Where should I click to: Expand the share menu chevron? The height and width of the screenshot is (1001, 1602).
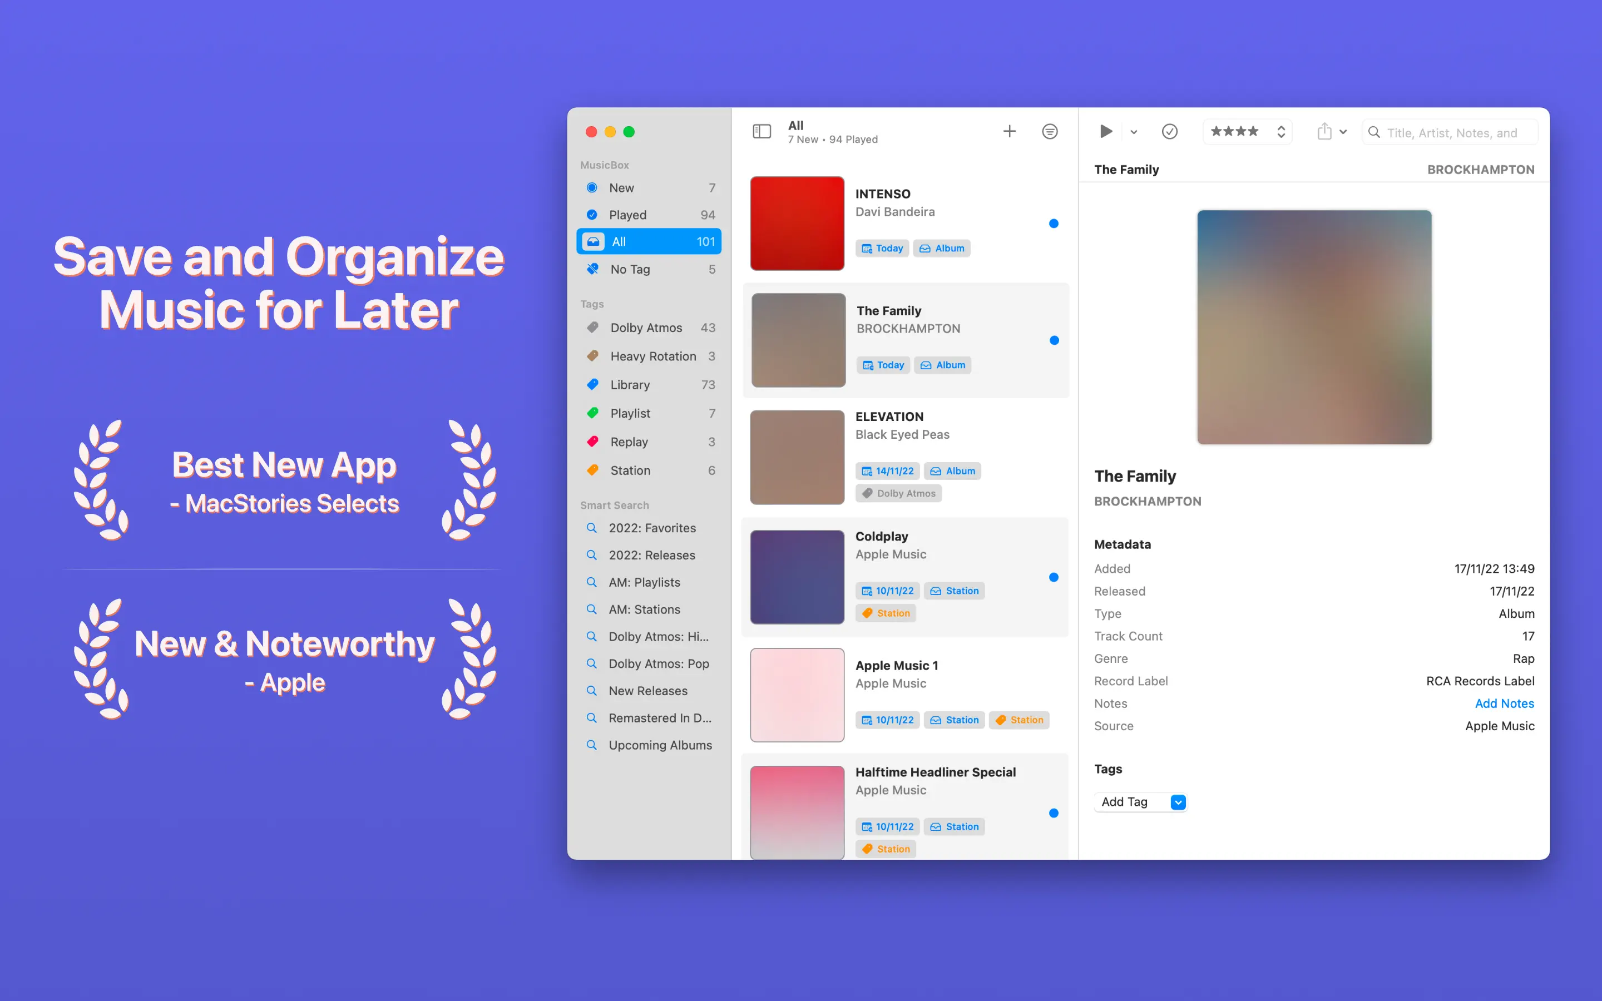tap(1343, 132)
